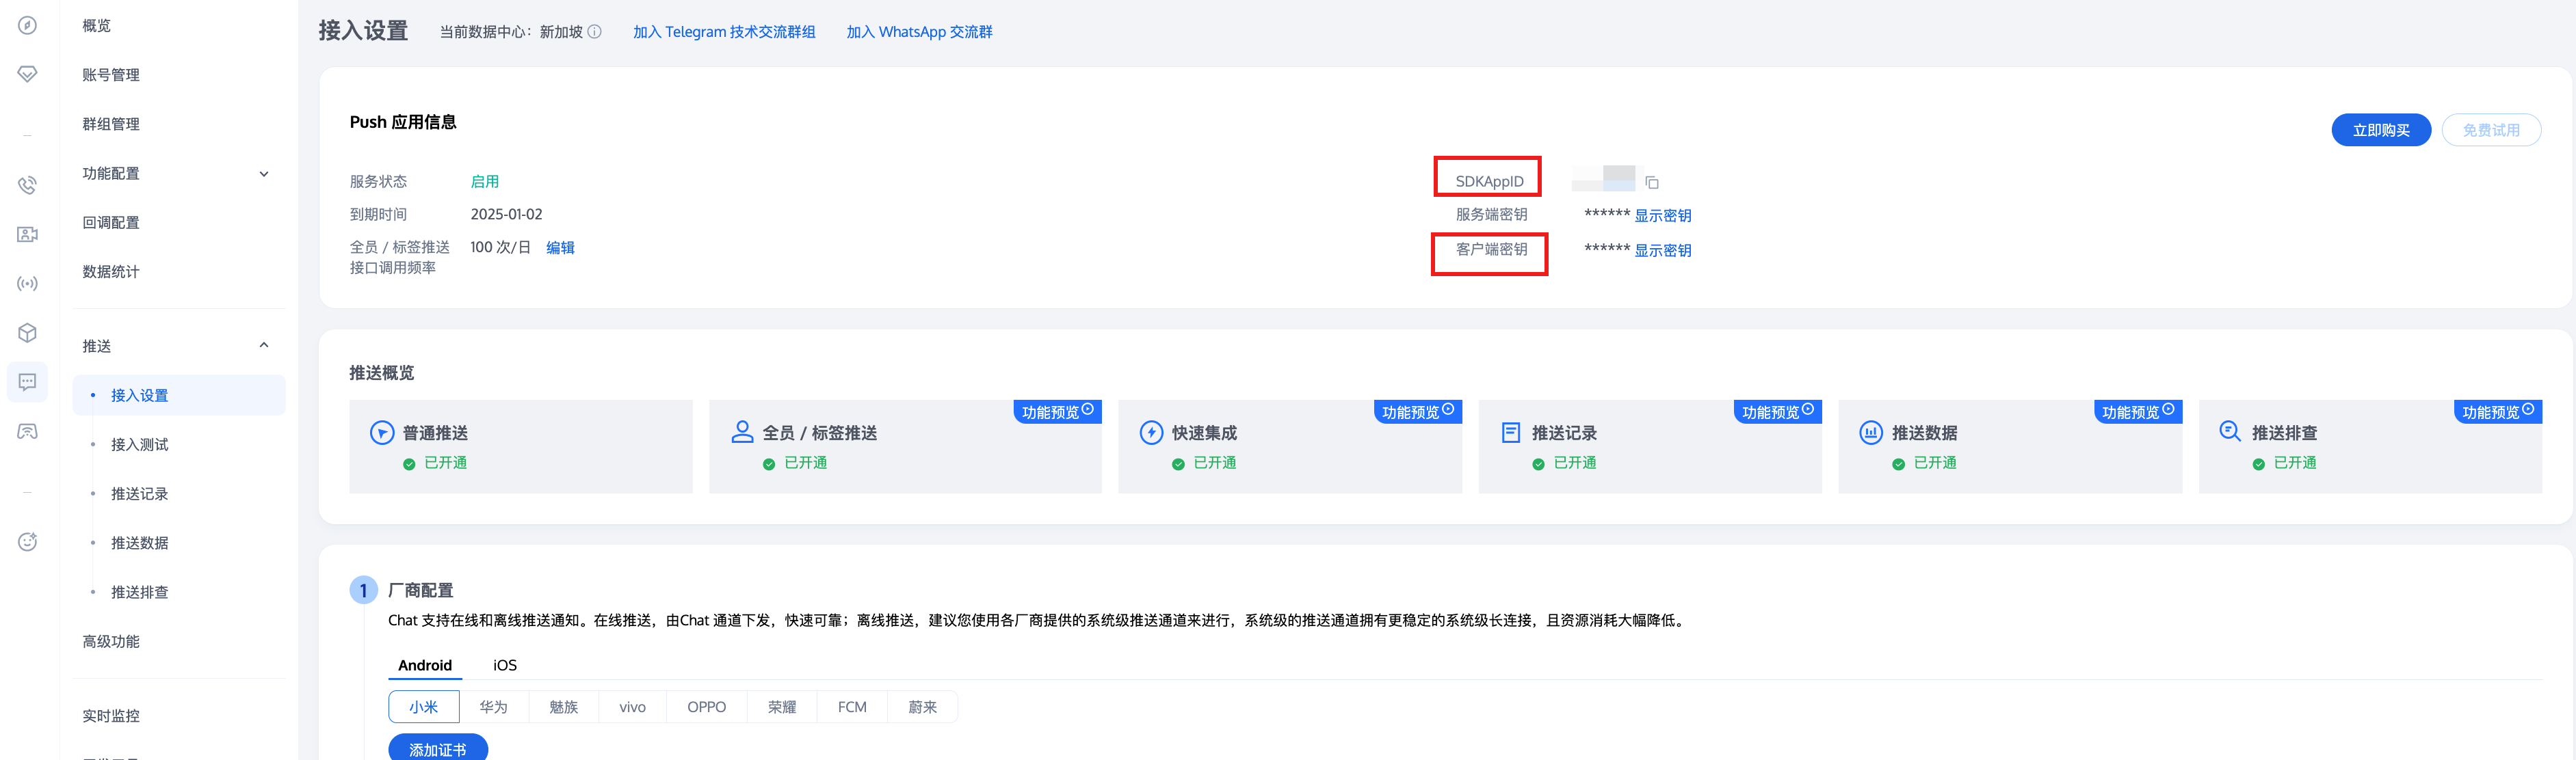Open 接入测试 in sidebar
This screenshot has height=760, width=2576.
(139, 444)
